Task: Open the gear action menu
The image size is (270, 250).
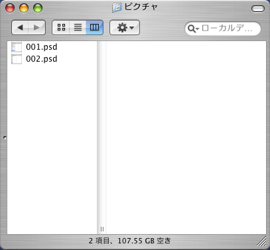Action: (x=125, y=27)
